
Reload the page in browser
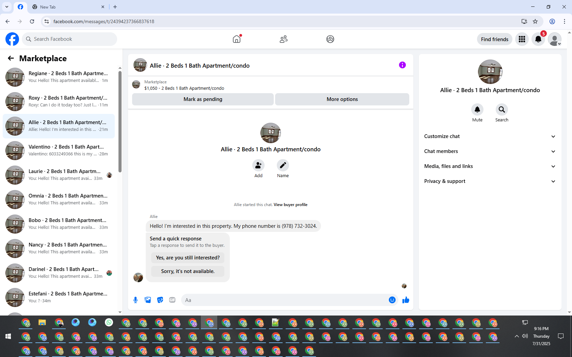tap(32, 21)
